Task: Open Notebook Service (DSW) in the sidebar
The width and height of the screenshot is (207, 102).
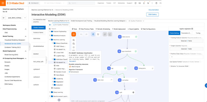Action: [13, 44]
